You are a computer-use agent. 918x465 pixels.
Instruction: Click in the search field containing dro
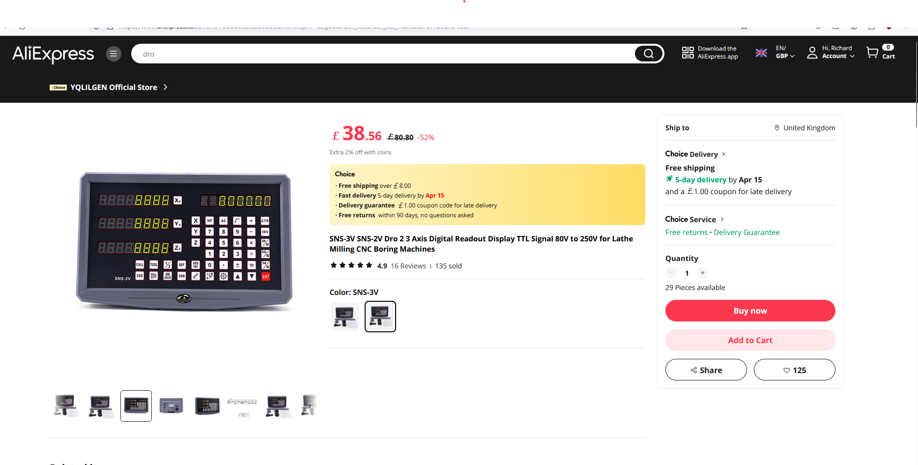click(383, 54)
